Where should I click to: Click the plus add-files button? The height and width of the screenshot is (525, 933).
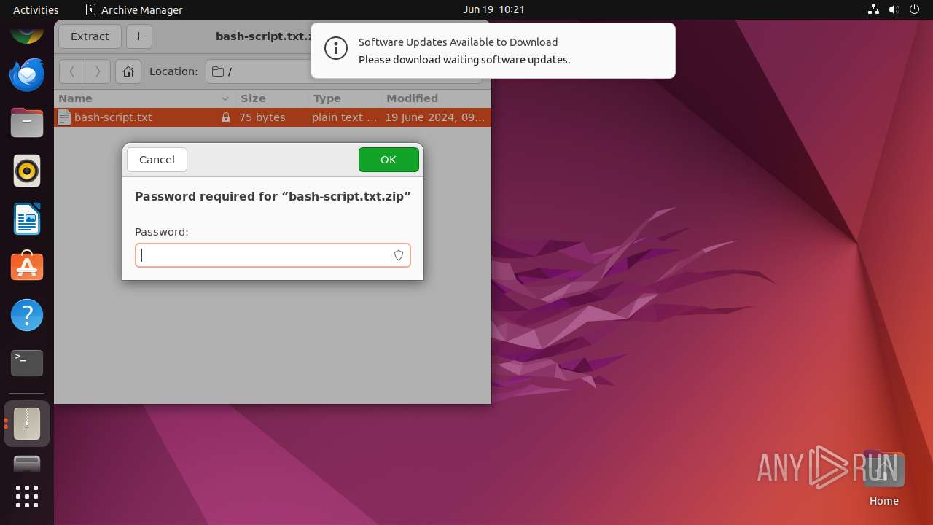pyautogui.click(x=138, y=36)
